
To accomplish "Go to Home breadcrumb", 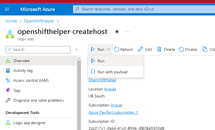I will 11,21.
